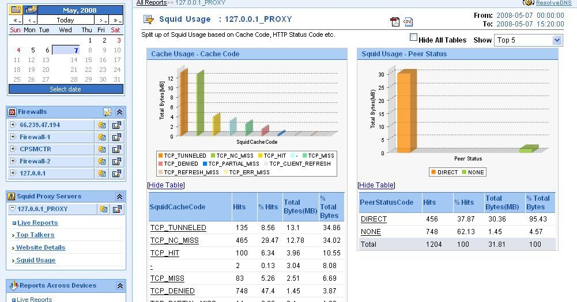Open the lightning report icon for Firewall-1
577x302 pixels.
click(102, 137)
